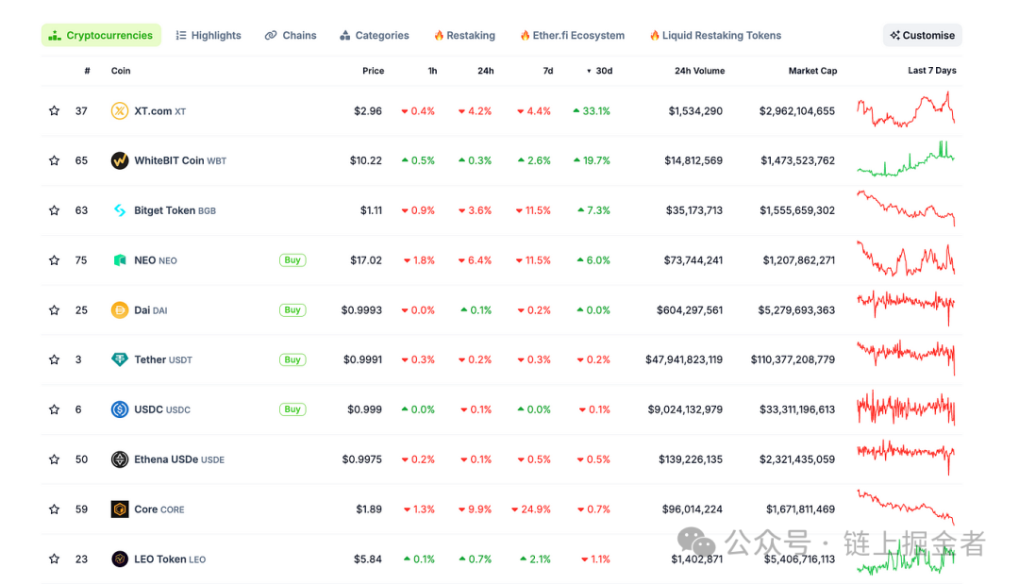This screenshot has height=584, width=1019.
Task: Sort by the Market Cap header
Action: [812, 71]
